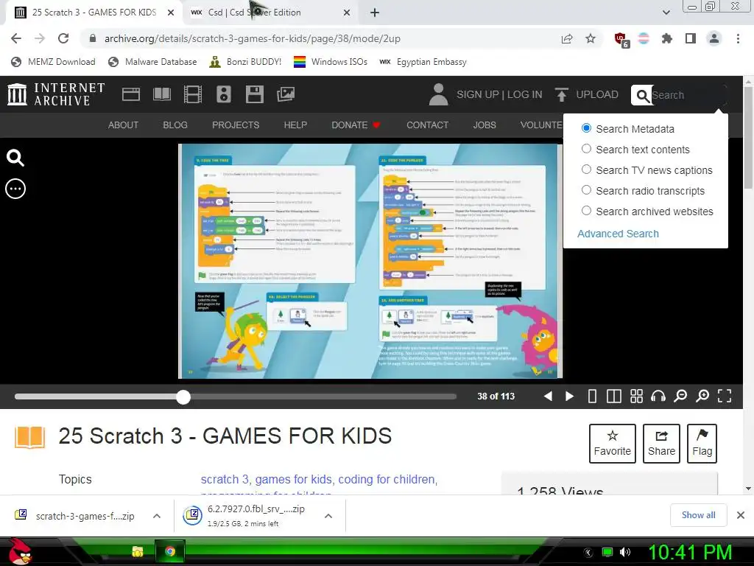The image size is (754, 566).
Task: Switch to one-page view
Action: (592, 396)
